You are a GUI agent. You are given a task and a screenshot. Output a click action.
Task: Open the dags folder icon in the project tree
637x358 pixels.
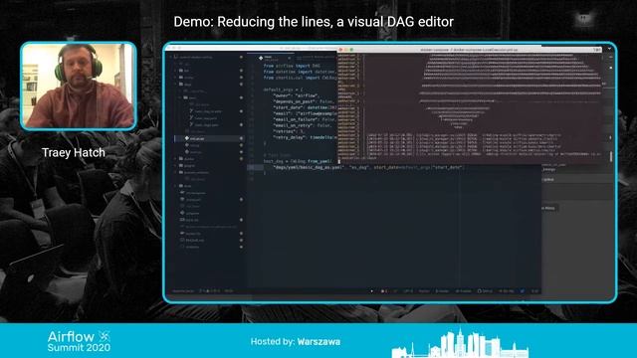point(181,84)
